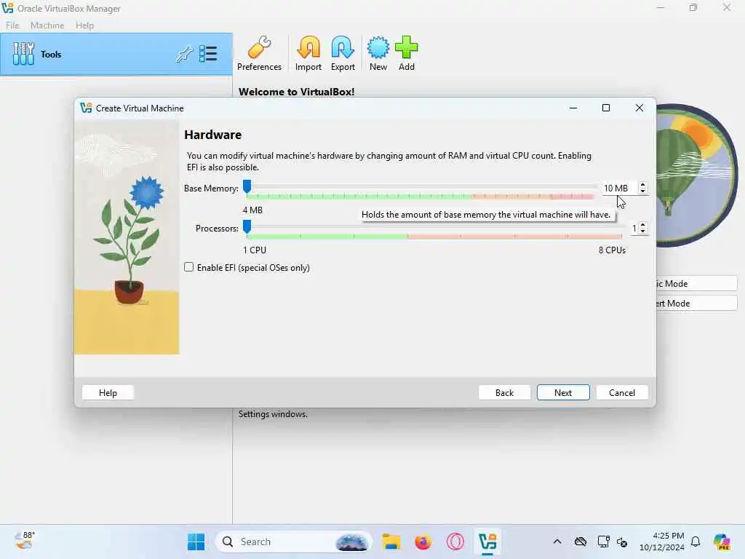
Task: Click the Export appliance icon
Action: (x=343, y=53)
